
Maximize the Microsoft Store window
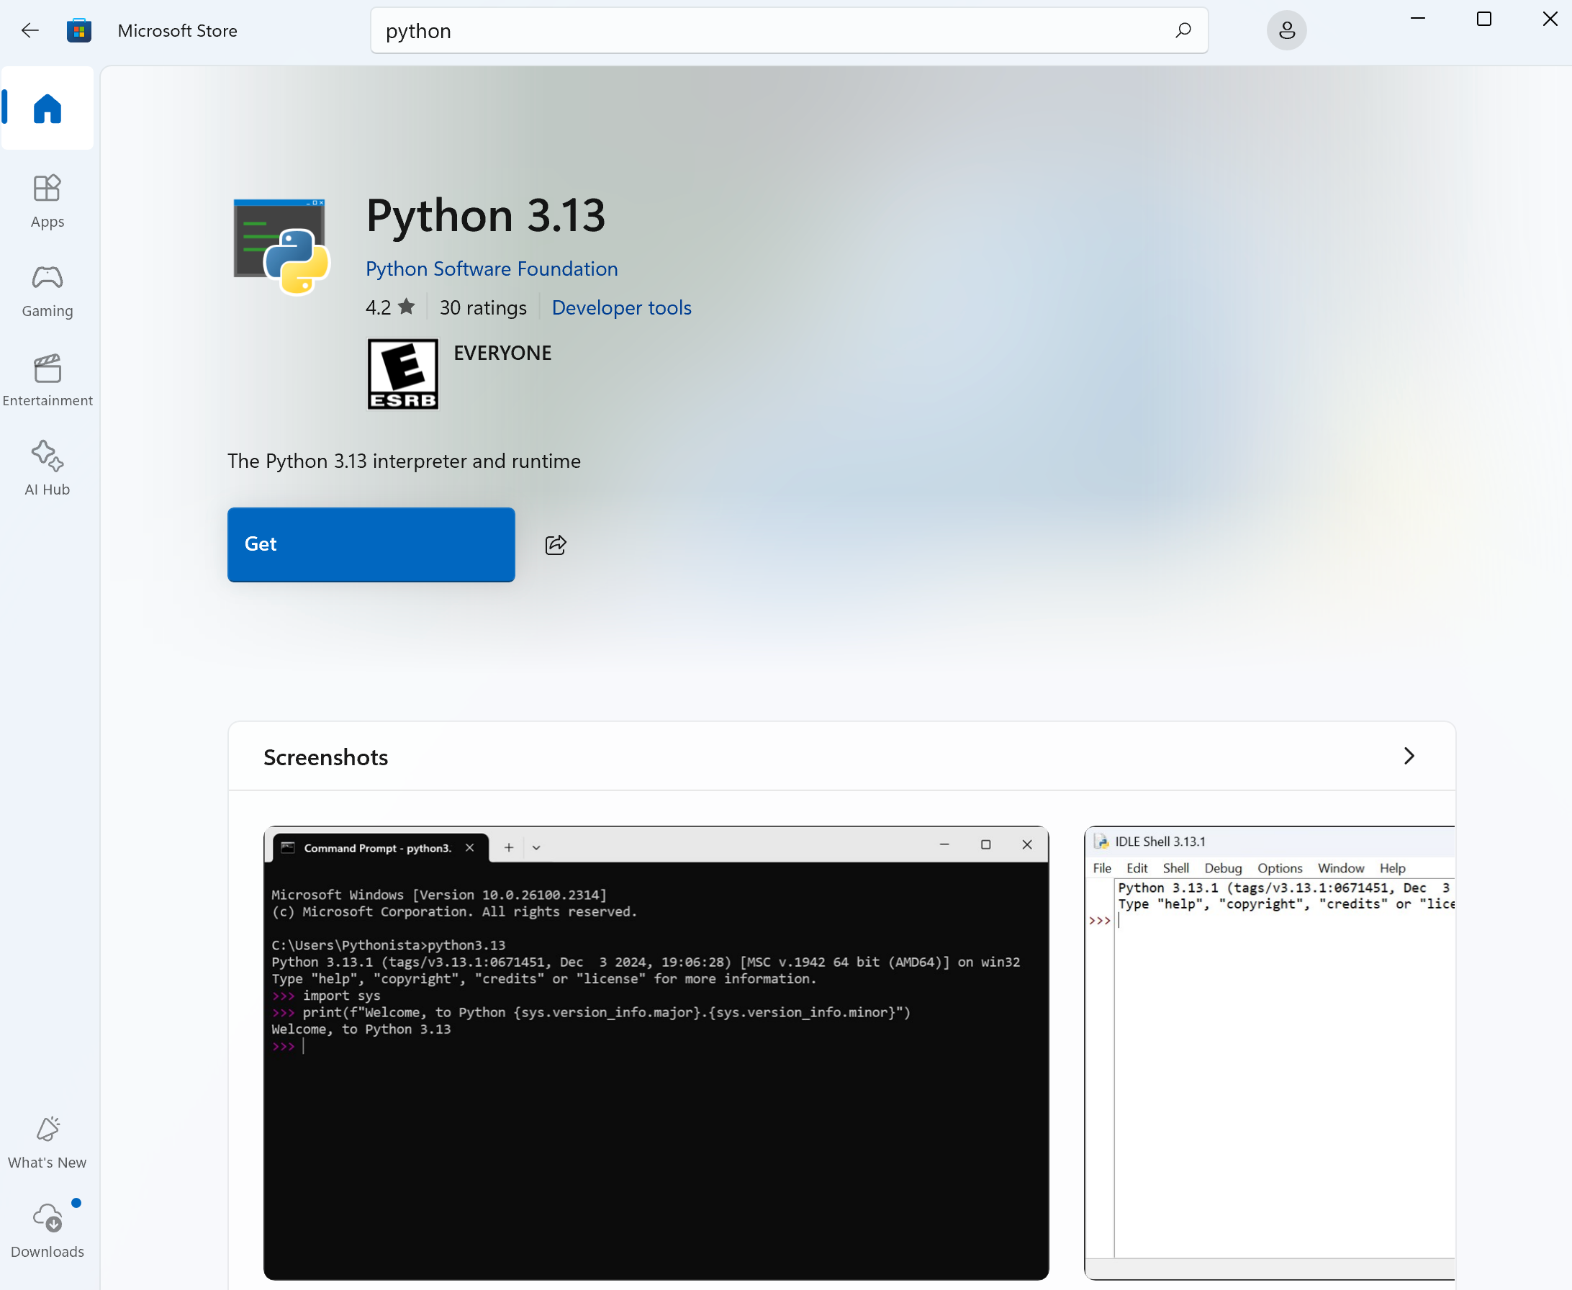[1483, 19]
